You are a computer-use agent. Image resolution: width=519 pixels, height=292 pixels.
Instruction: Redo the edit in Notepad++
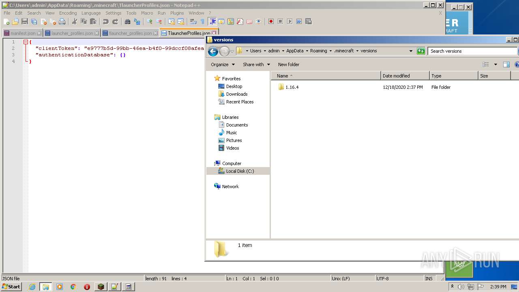(x=115, y=21)
